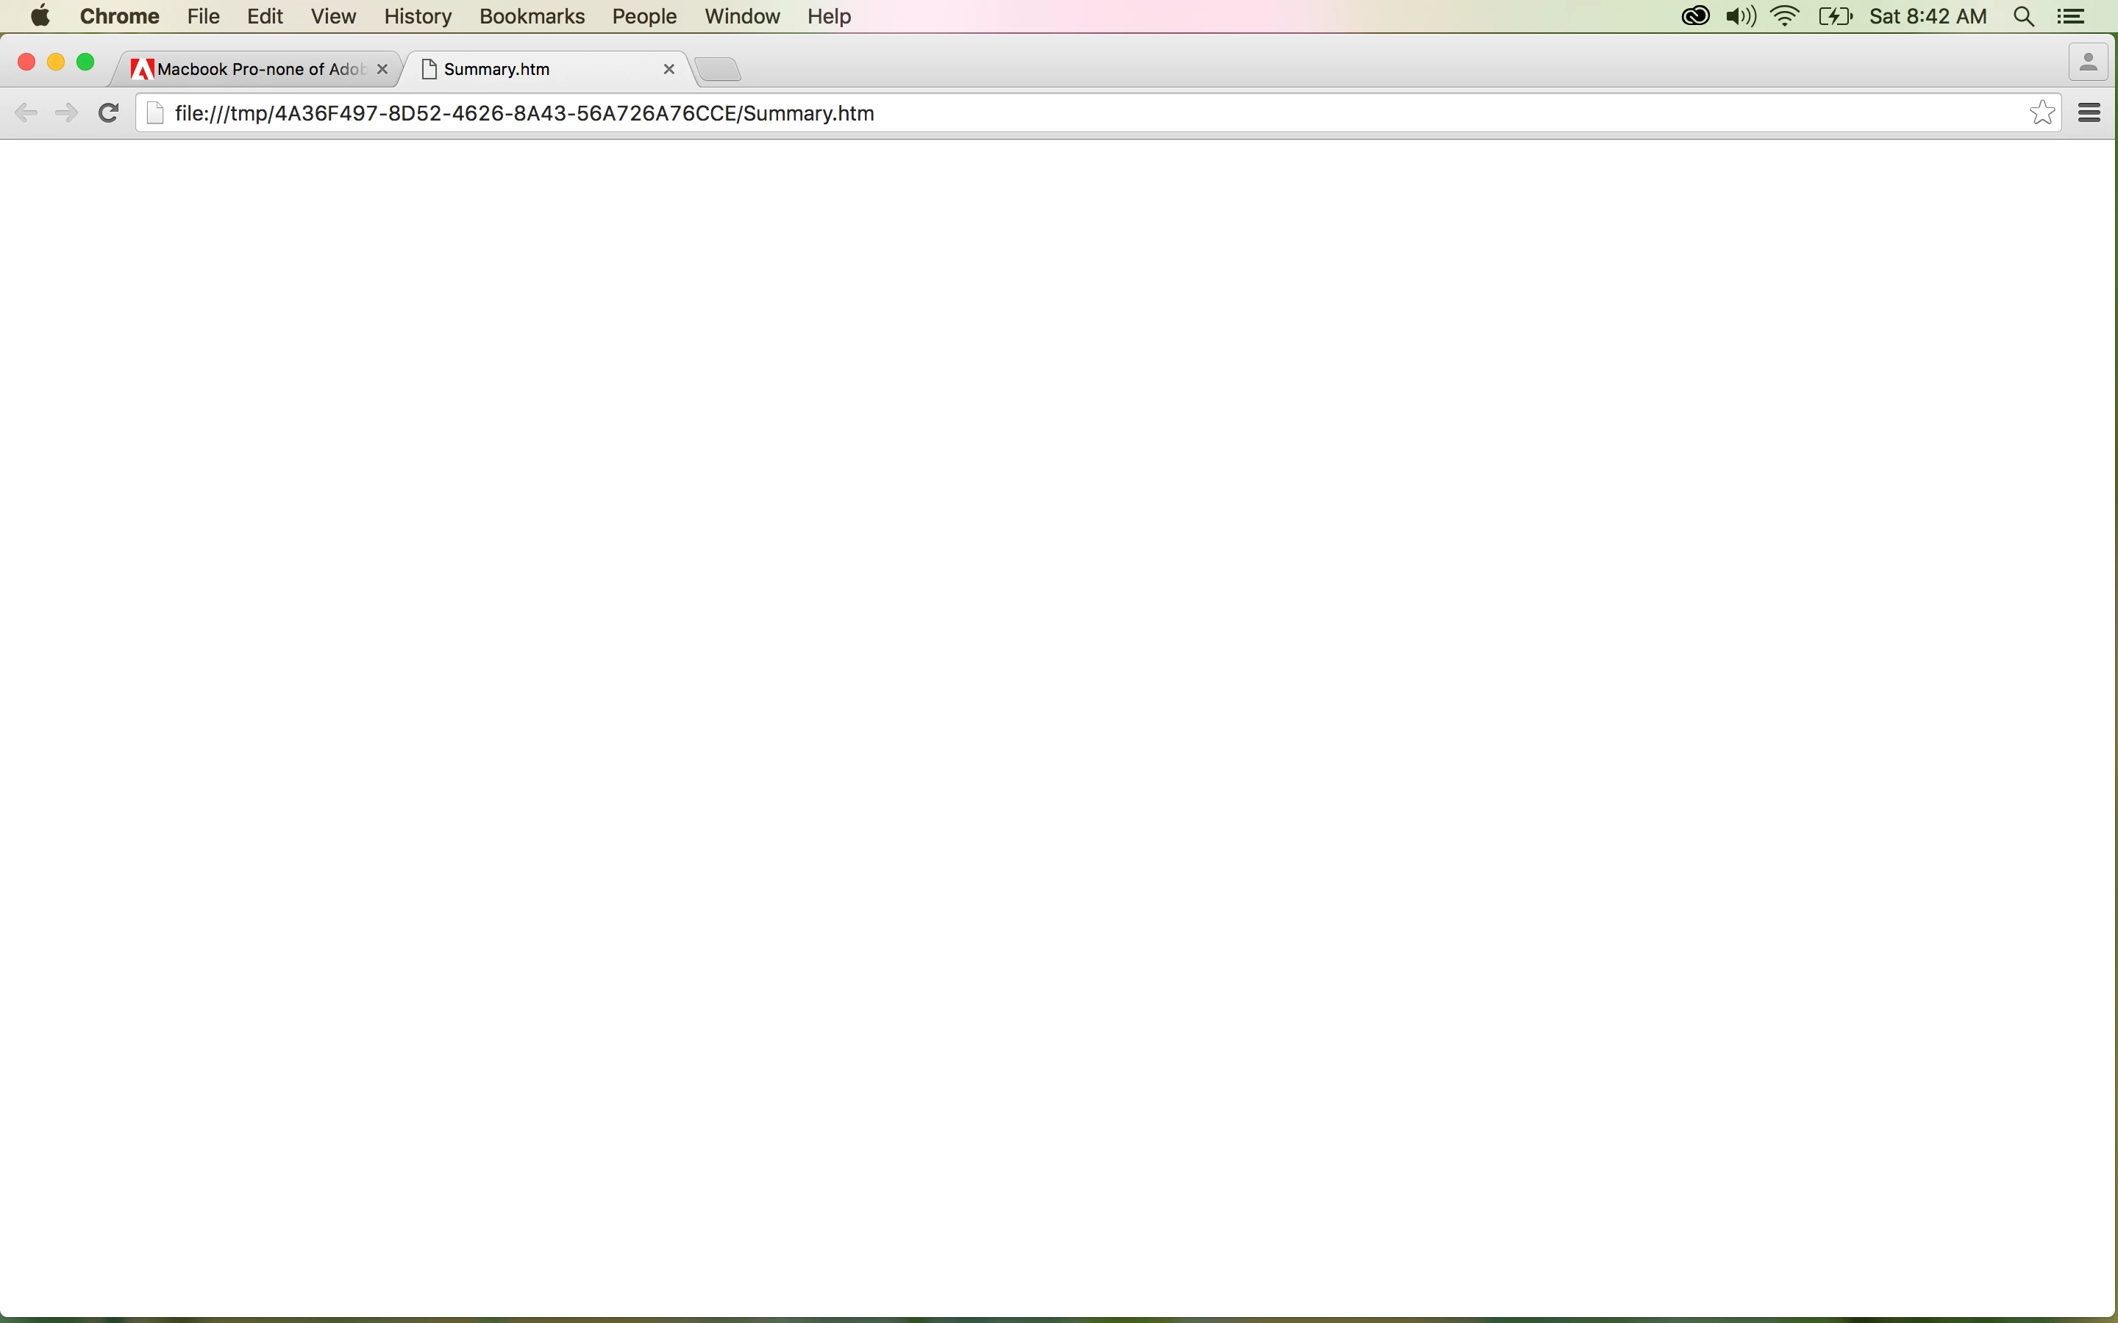Click the battery status icon
Screen dimensions: 2118x1323
1834,17
